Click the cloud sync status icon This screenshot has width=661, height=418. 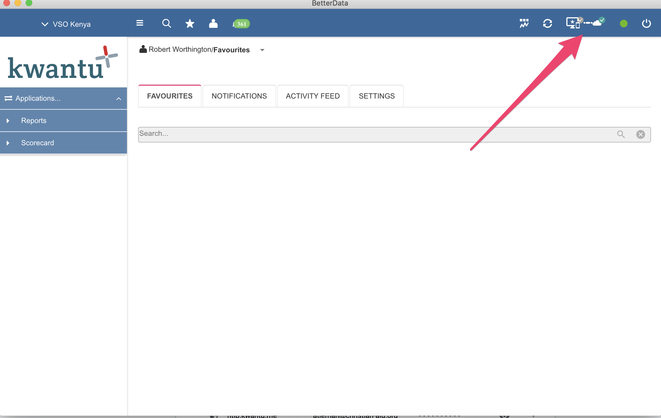coord(598,23)
